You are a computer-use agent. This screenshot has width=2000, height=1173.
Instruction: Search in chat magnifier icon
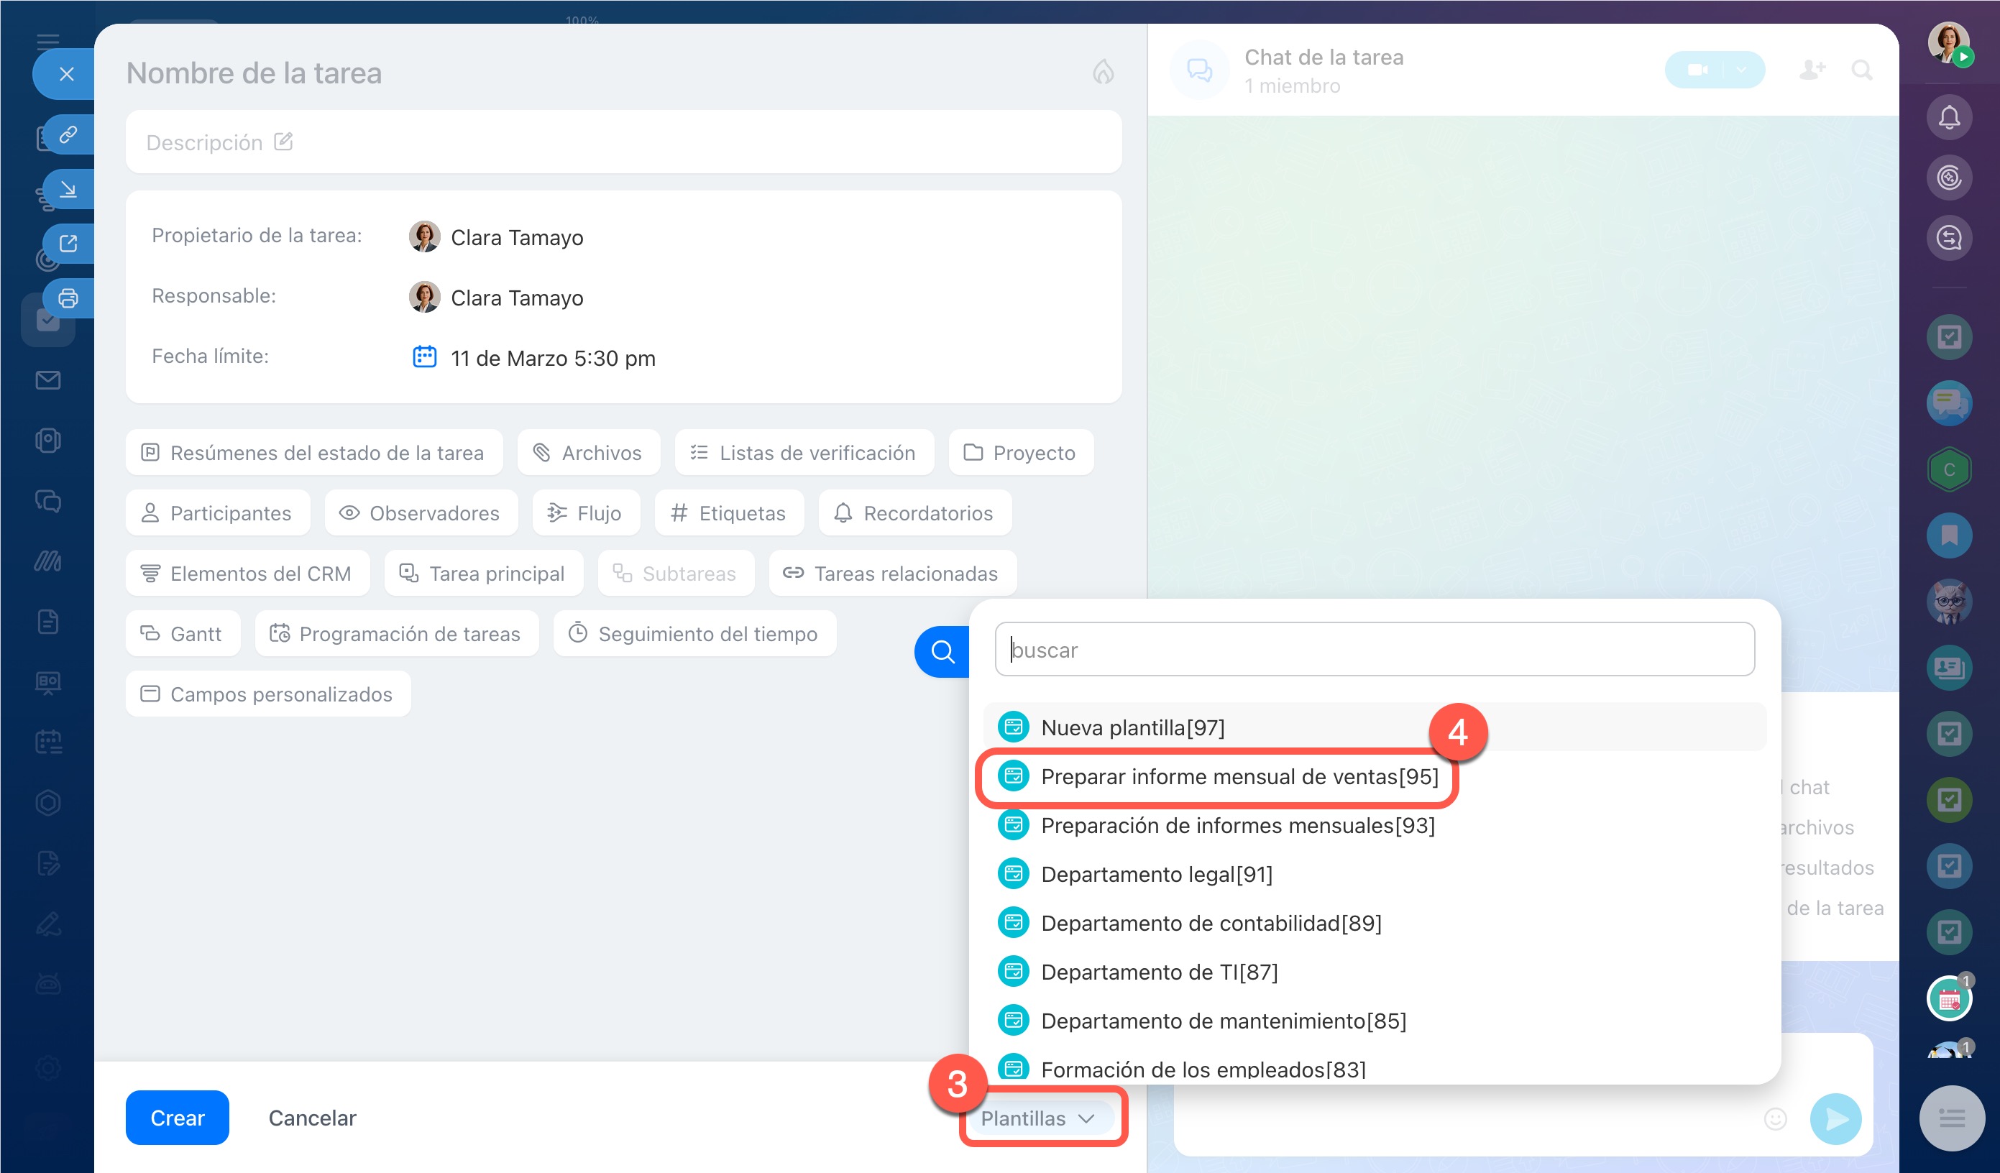[1861, 70]
